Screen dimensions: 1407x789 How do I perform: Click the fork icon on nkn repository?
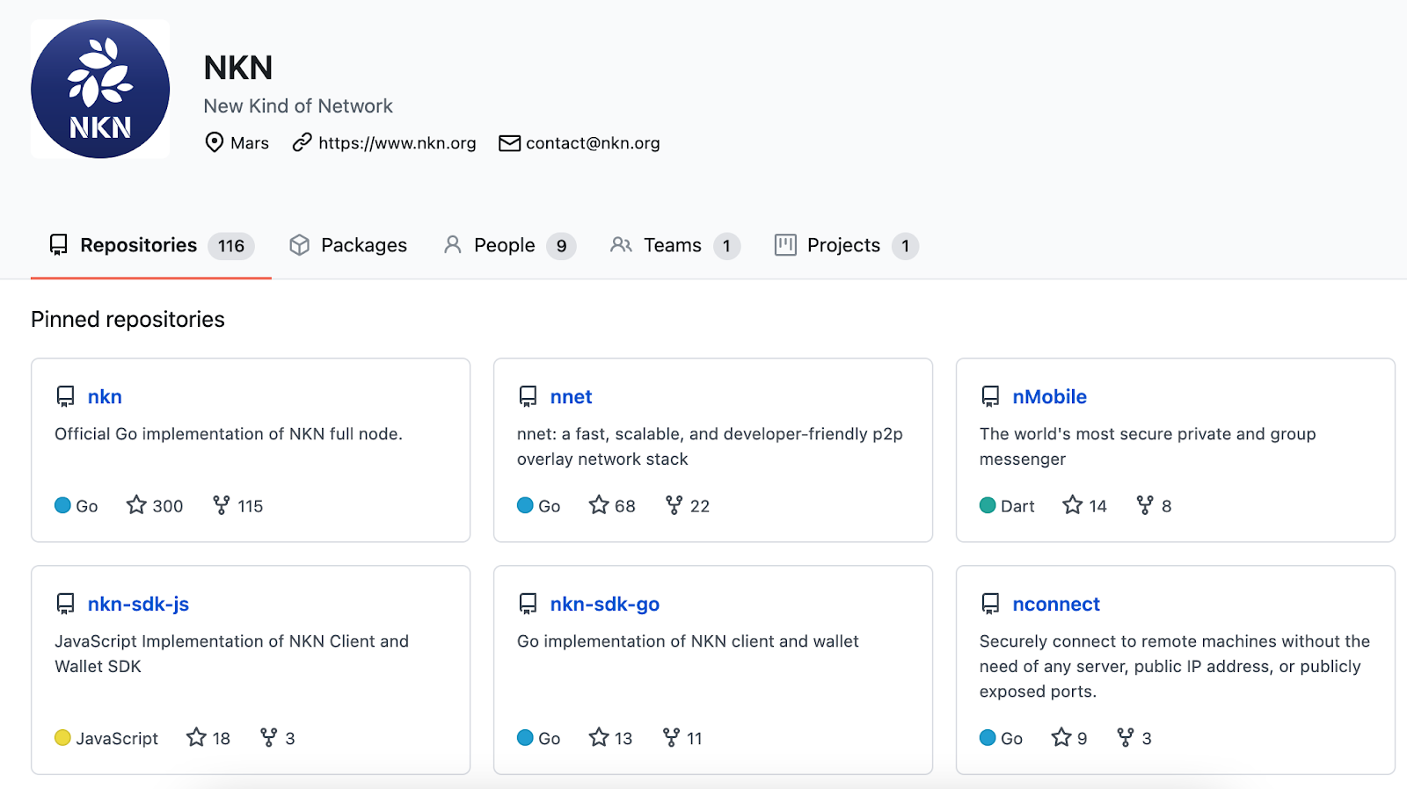point(222,505)
